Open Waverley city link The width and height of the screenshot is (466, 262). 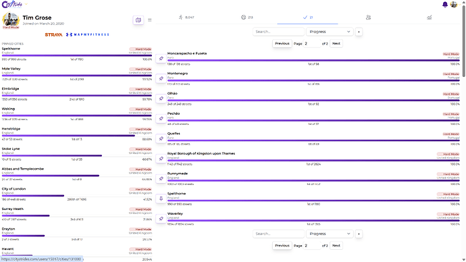pyautogui.click(x=175, y=213)
